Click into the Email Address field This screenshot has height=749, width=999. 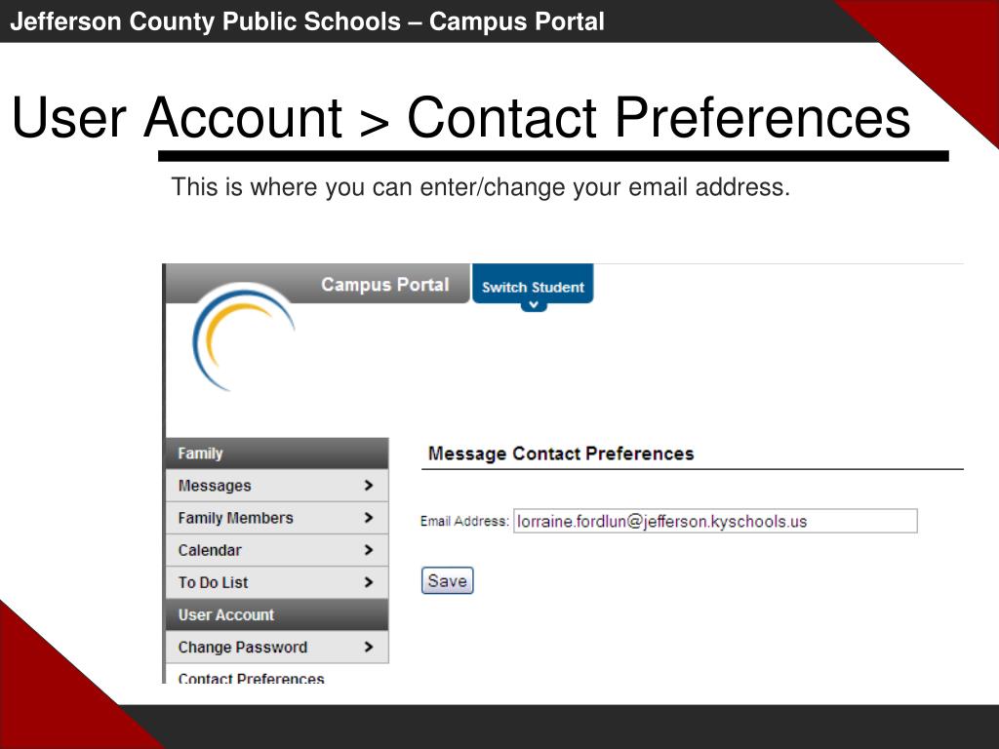715,521
